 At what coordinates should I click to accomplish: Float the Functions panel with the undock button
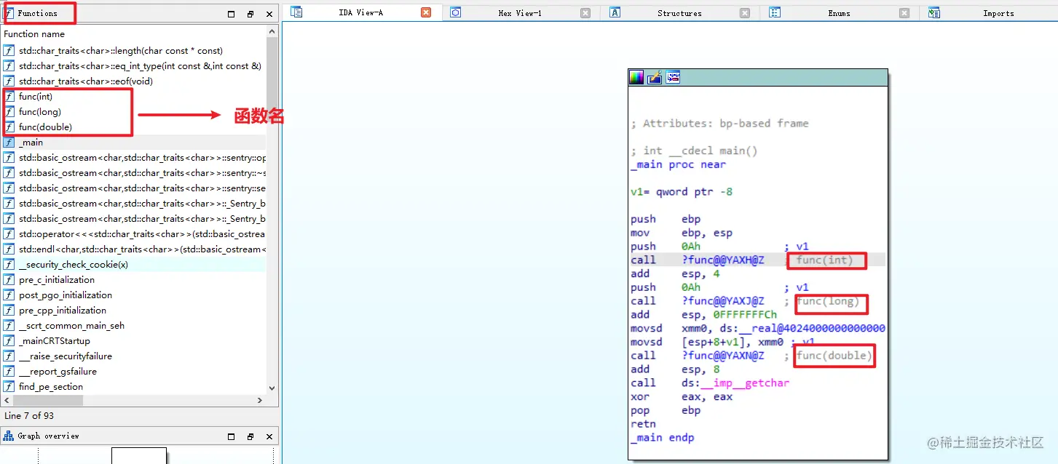250,14
